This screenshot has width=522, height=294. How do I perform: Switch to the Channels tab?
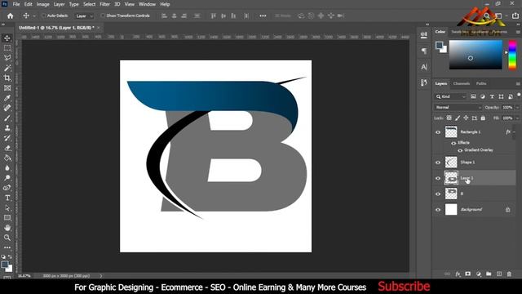tap(462, 83)
